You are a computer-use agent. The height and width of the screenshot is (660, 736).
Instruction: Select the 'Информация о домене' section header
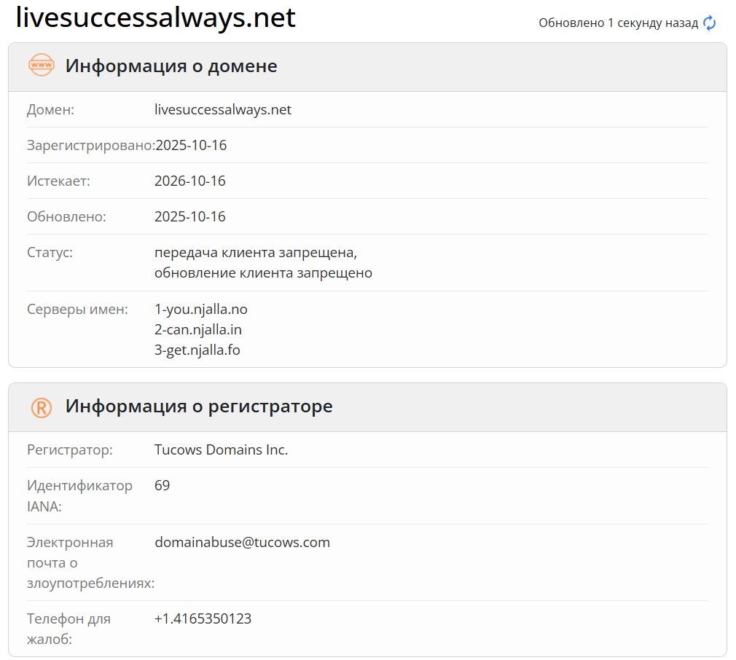coord(171,66)
